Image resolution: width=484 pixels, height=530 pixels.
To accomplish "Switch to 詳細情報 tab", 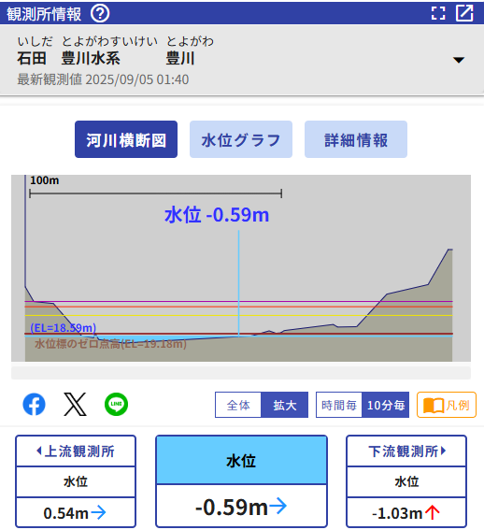I will pyautogui.click(x=356, y=139).
